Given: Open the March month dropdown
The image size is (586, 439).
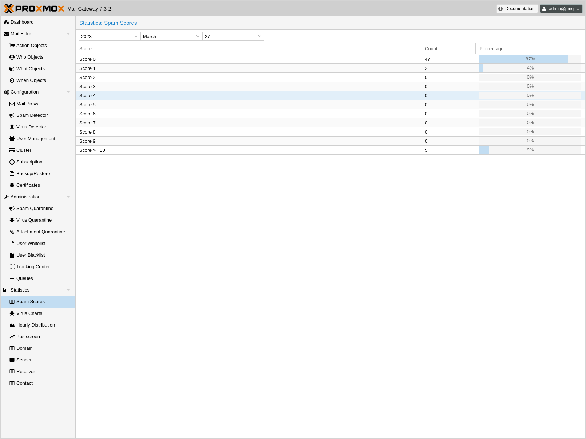Looking at the screenshot, I should coord(198,36).
